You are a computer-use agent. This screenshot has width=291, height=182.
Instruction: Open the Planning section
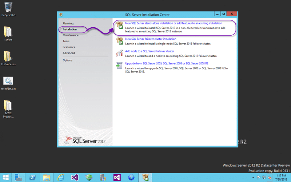[68, 23]
